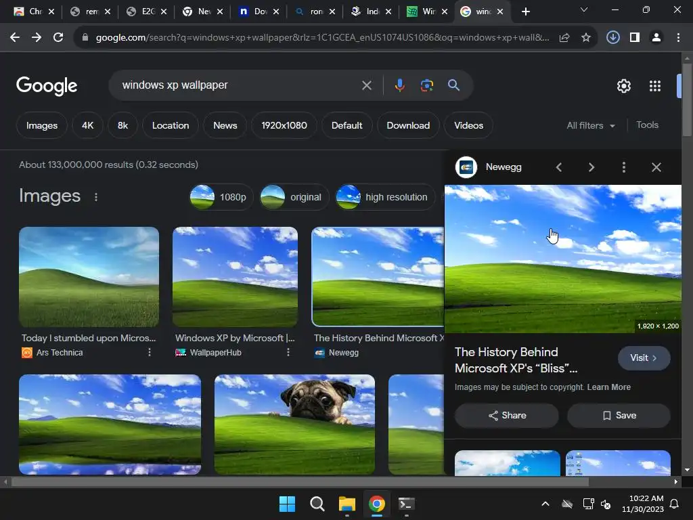
Task: Open Terminal from taskbar
Action: pos(406,504)
